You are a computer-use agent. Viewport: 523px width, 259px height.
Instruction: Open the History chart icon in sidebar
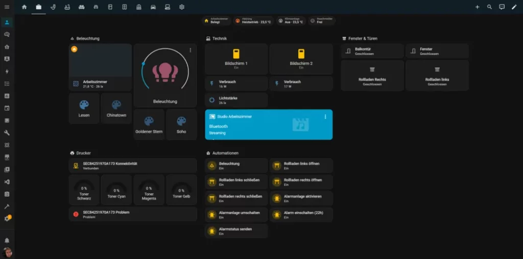click(7, 96)
